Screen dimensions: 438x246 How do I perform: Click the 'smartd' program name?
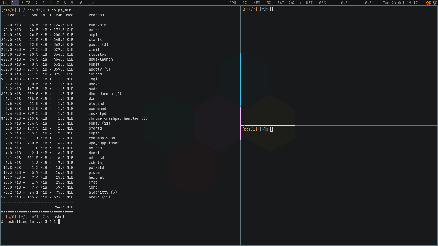click(95, 128)
